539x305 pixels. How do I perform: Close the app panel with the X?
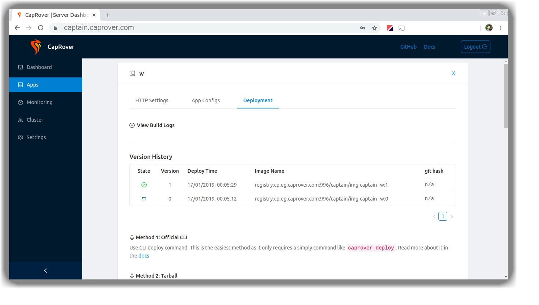(x=453, y=73)
